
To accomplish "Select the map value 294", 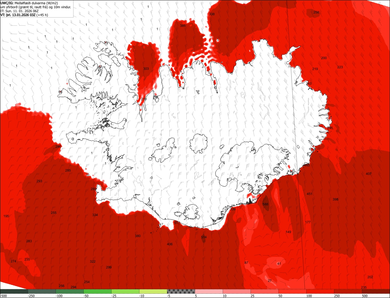I will pyautogui.click(x=73, y=287).
